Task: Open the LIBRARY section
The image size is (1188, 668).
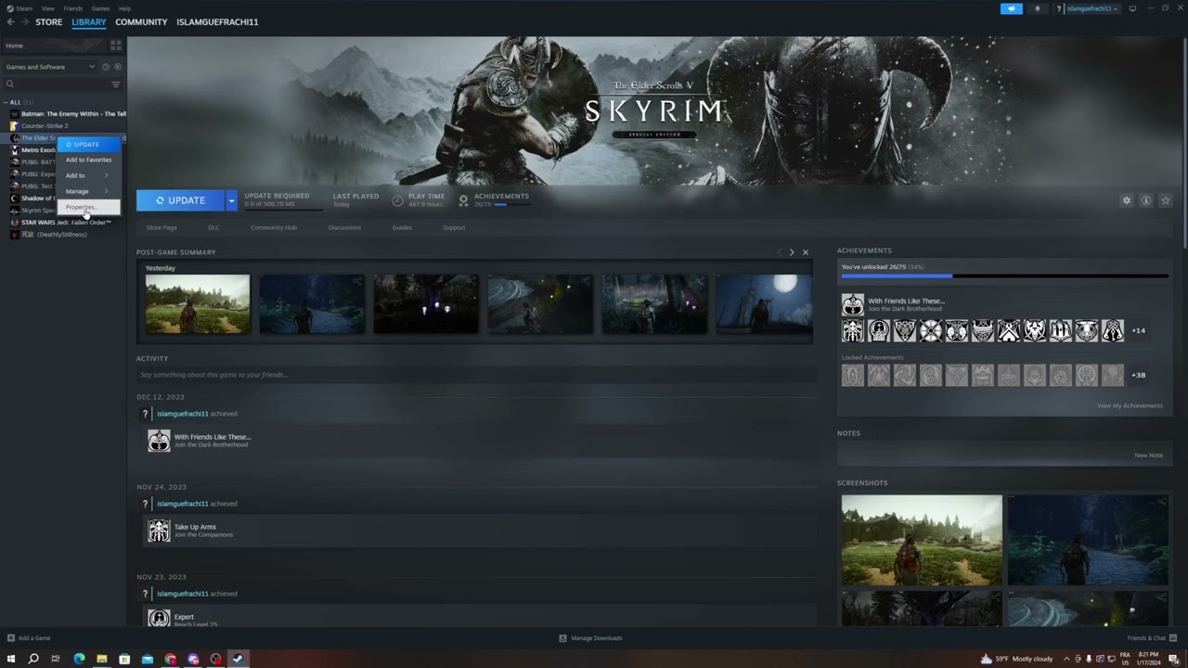Action: pos(89,22)
